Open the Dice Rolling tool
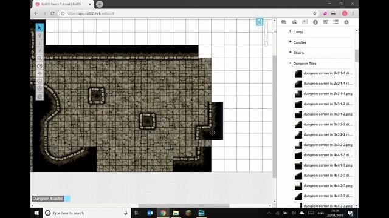The image size is (389, 218). click(40, 89)
